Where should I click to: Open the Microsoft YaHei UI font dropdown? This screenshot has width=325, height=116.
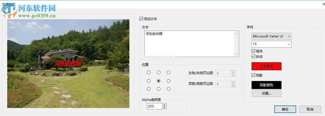[x=272, y=36]
